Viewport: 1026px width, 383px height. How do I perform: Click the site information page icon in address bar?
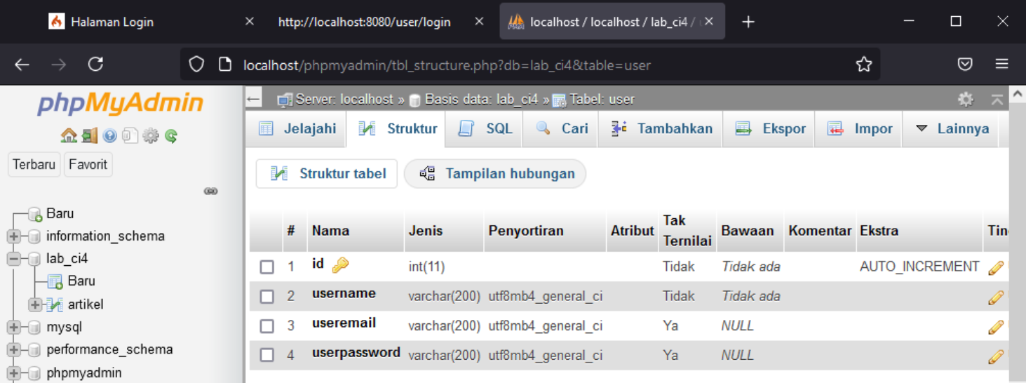point(225,65)
